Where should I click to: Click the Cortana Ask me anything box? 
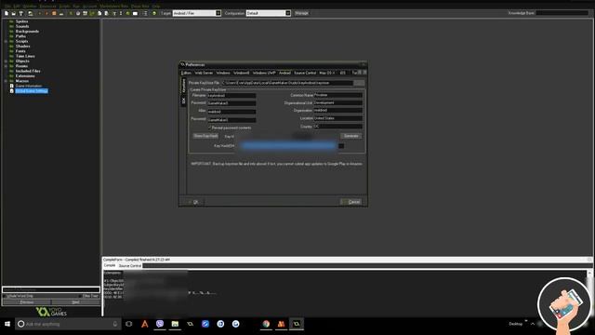point(68,324)
